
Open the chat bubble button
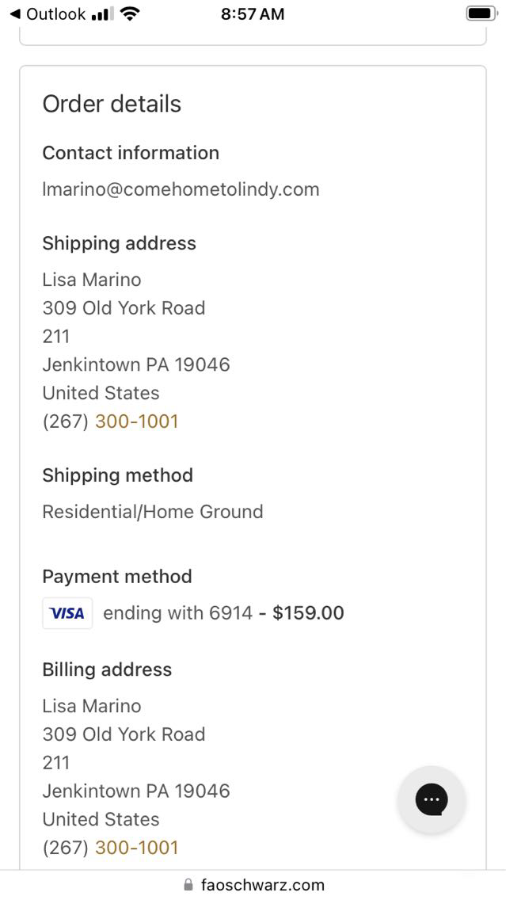point(431,799)
